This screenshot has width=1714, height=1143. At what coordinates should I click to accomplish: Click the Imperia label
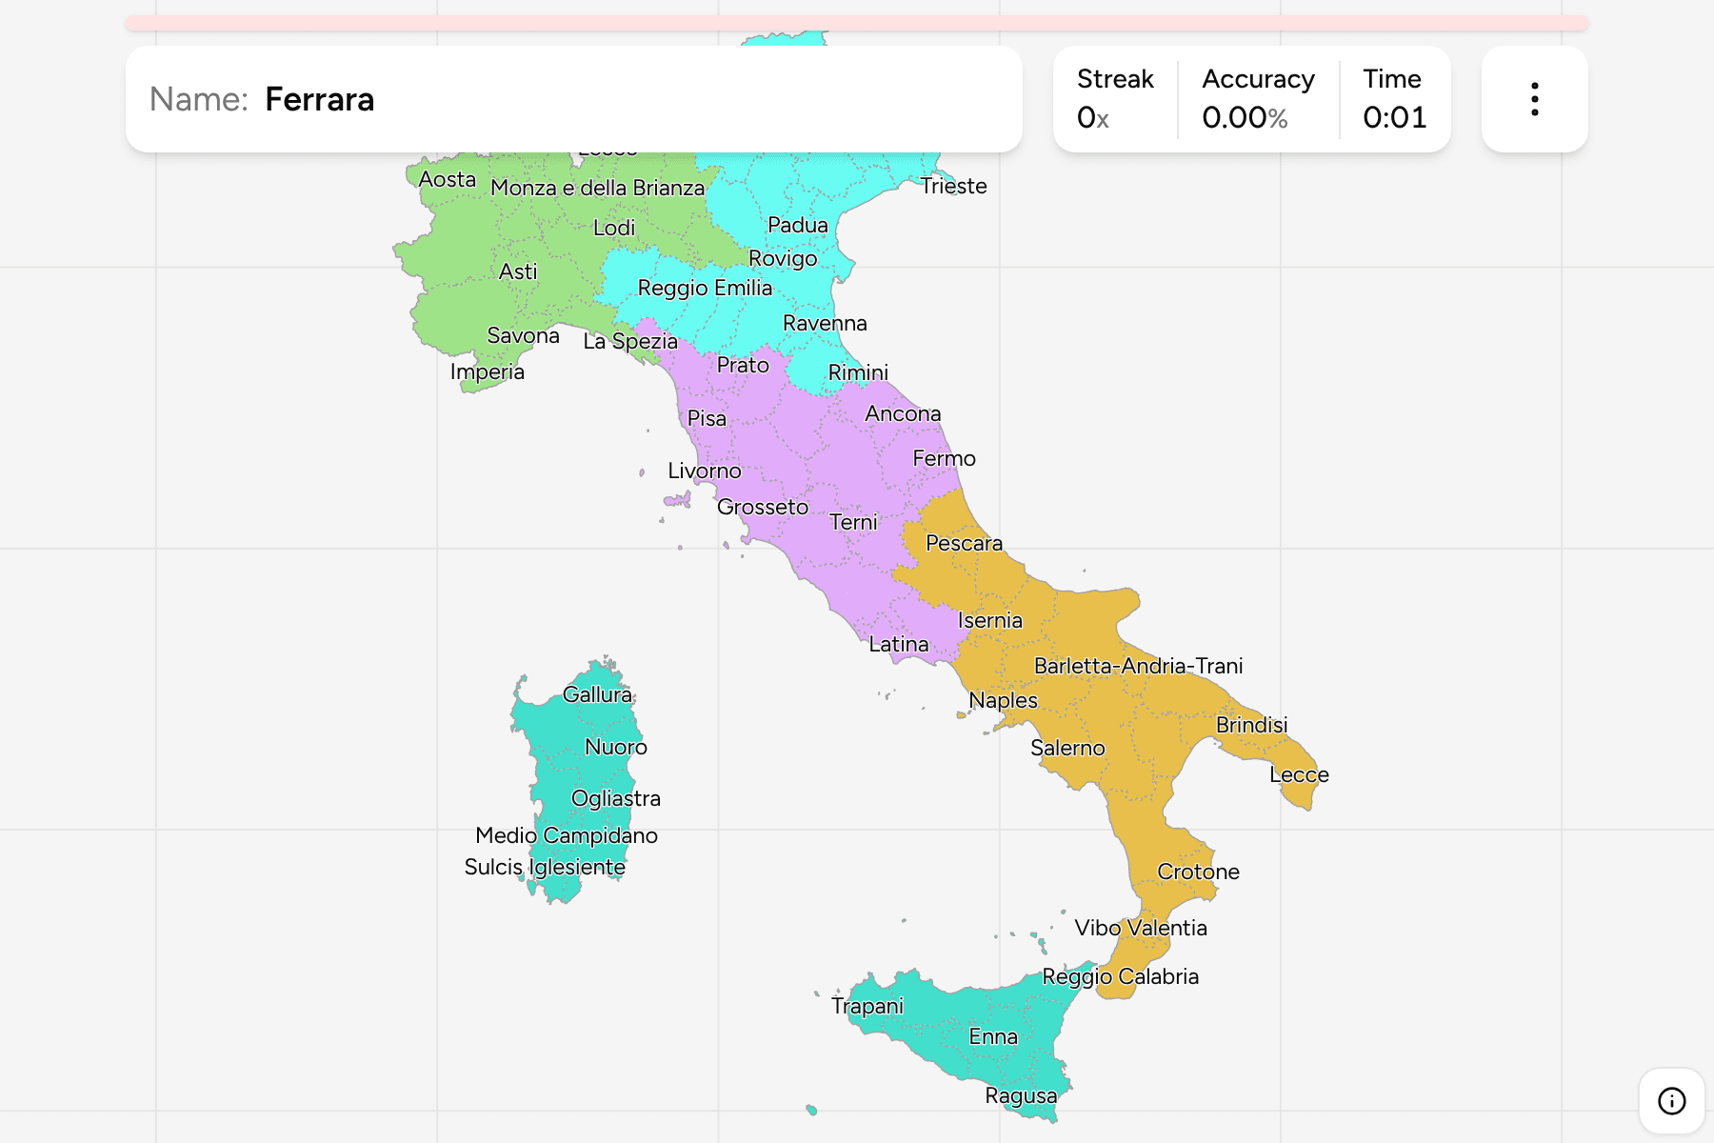pos(487,371)
